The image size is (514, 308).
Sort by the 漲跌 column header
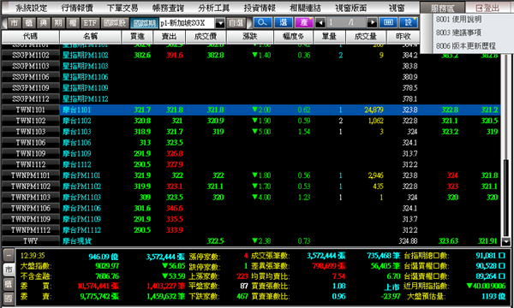pos(250,37)
